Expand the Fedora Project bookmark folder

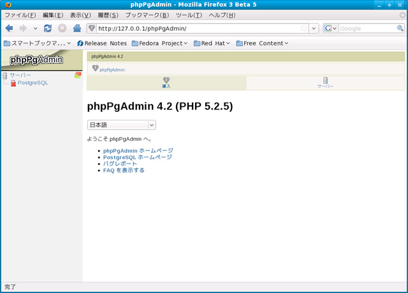[x=159, y=43]
